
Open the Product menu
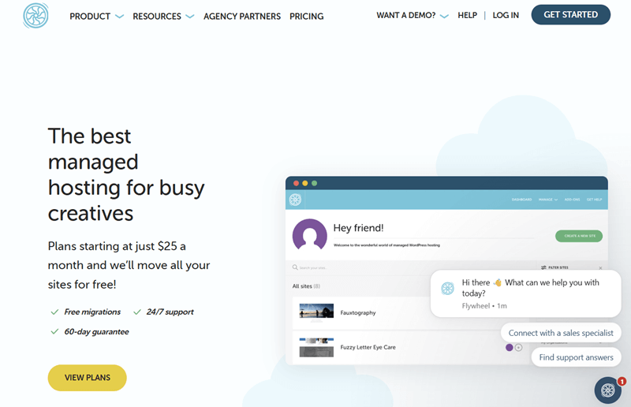[90, 17]
